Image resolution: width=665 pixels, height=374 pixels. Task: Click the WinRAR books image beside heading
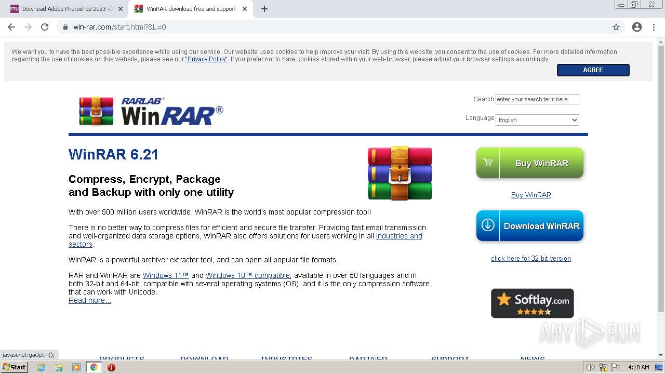400,173
